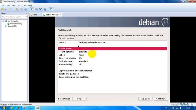Click the Go Back button
The image size is (196, 110).
145,99
